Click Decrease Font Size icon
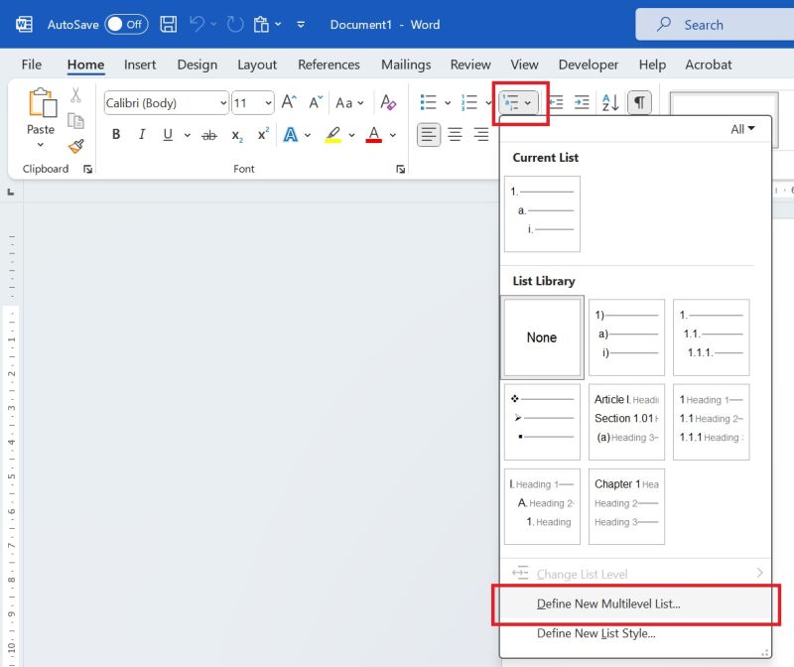 pyautogui.click(x=316, y=102)
